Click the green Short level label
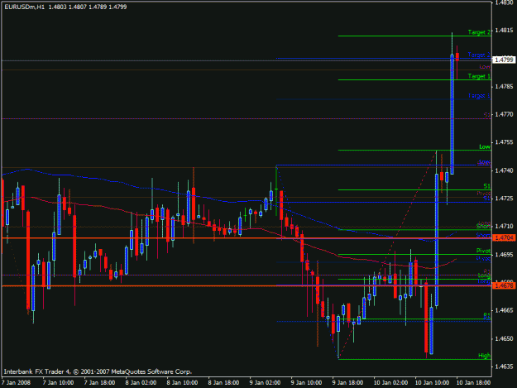Screen dimensions: 517x388 click(483, 227)
